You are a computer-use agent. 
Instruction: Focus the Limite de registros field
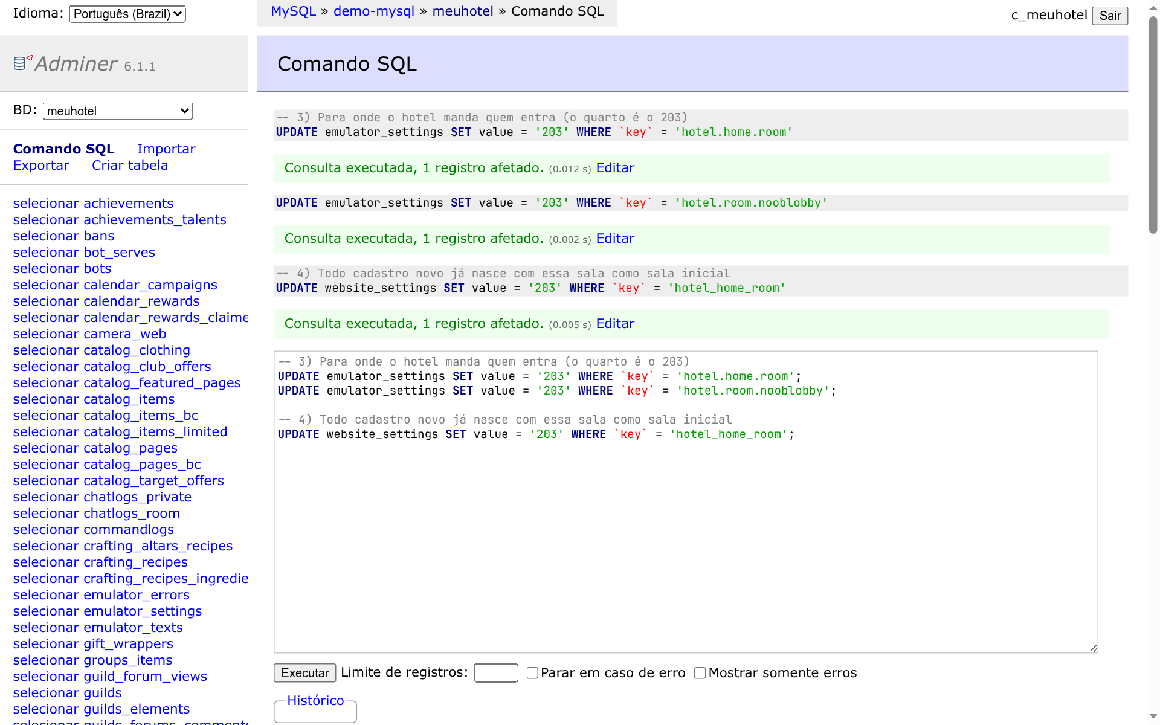click(496, 673)
